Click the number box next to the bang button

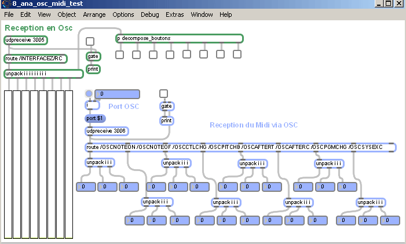coord(117,94)
